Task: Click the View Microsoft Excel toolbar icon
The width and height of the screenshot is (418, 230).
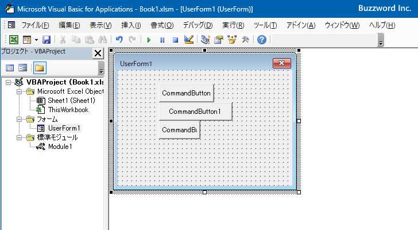Action: (x=14, y=40)
